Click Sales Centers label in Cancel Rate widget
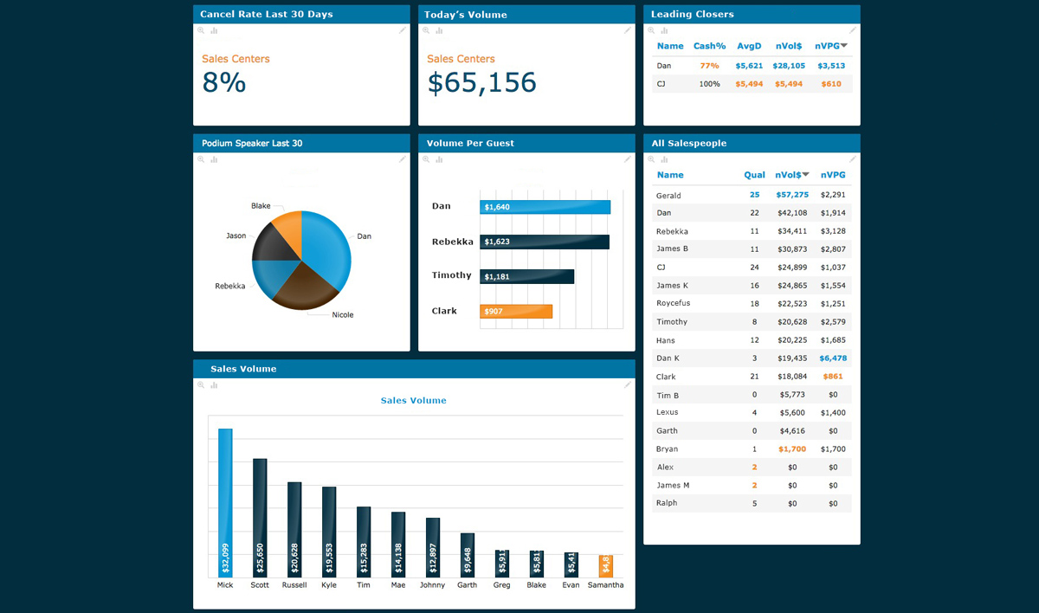This screenshot has width=1039, height=613. [x=236, y=59]
